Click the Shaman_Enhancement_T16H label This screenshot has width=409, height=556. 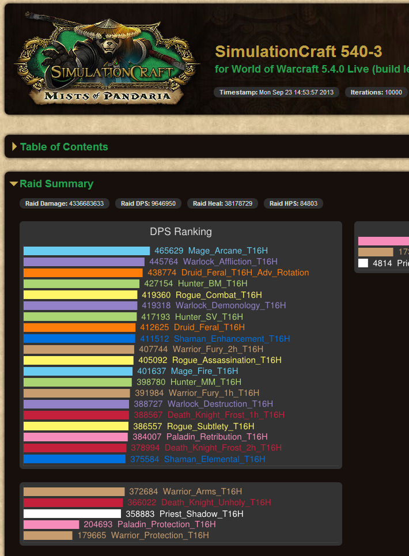pyautogui.click(x=232, y=339)
